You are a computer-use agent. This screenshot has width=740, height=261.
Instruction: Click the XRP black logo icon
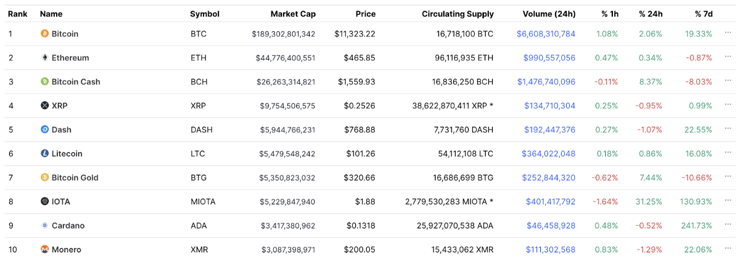(44, 106)
